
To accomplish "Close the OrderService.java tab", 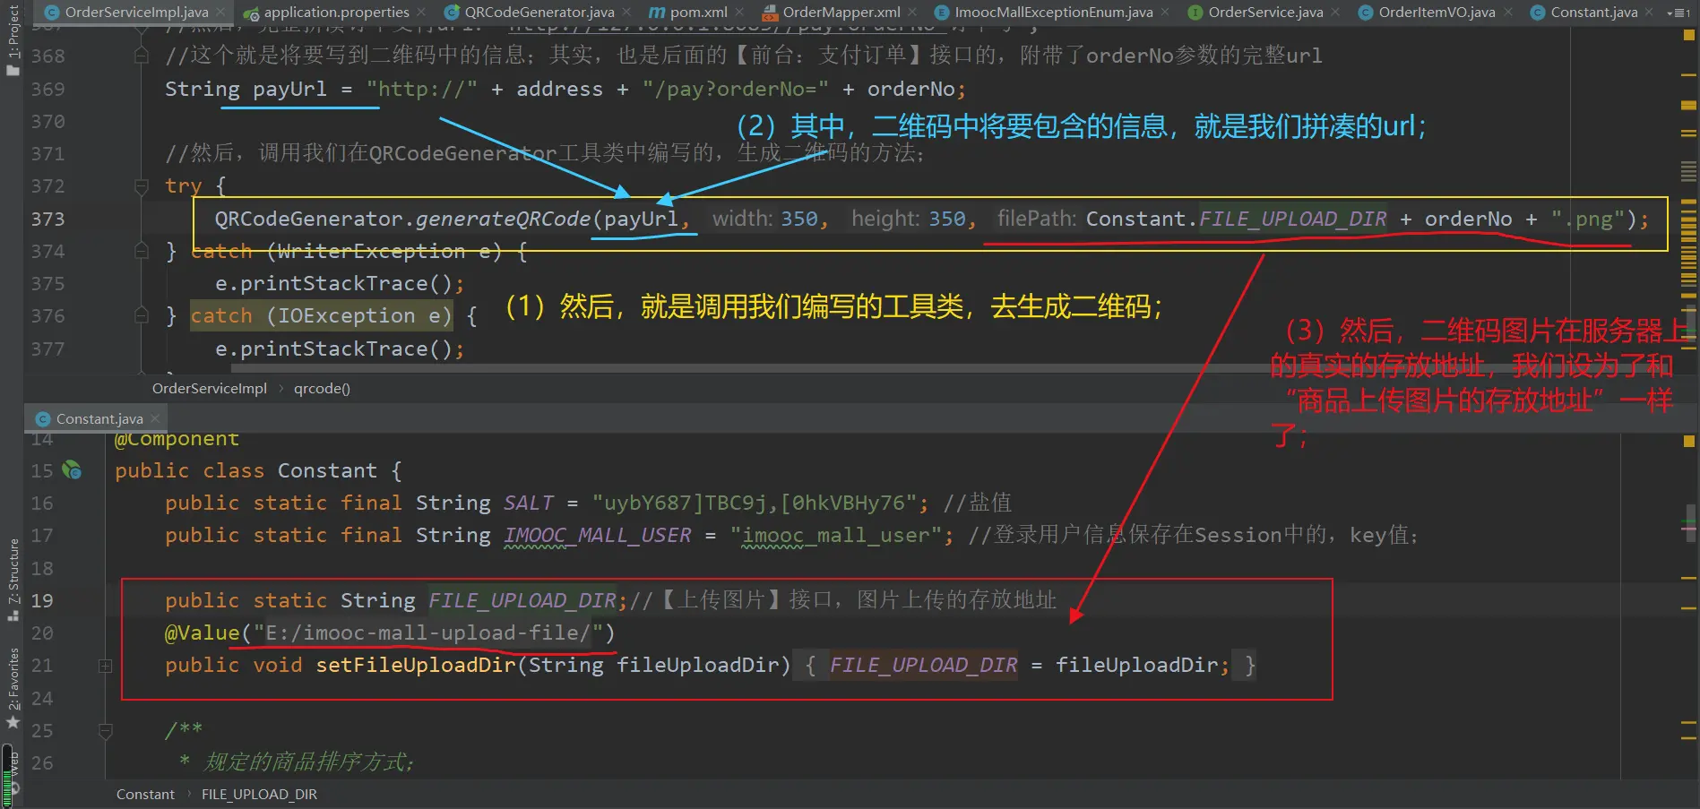I will click(x=1335, y=13).
